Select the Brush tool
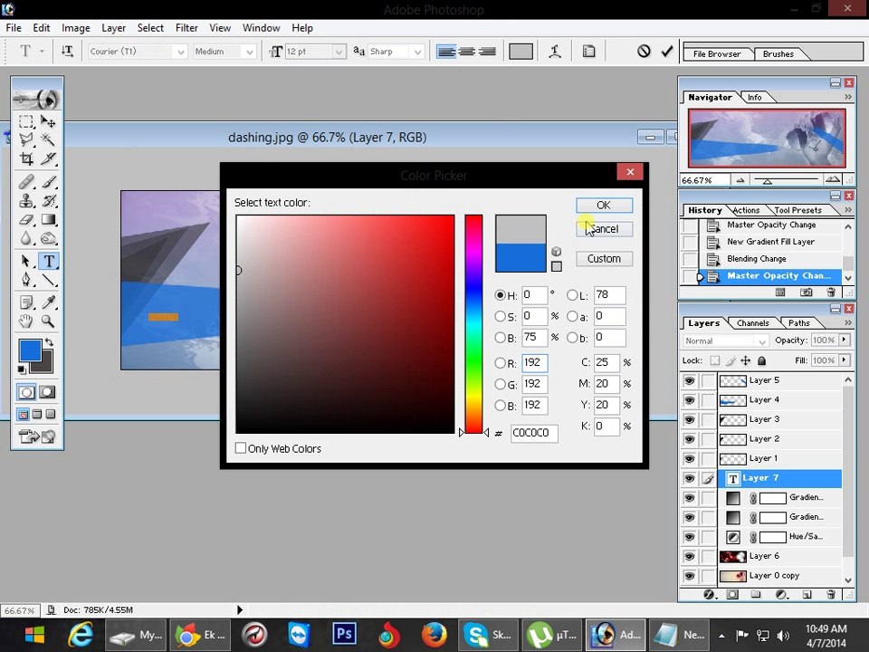Image resolution: width=869 pixels, height=652 pixels. 48,182
